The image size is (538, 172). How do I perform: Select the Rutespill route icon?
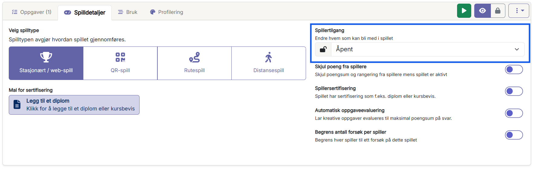[x=195, y=57]
